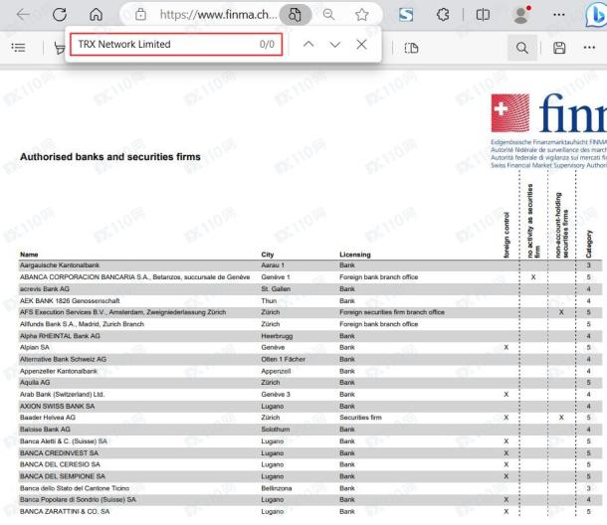Viewport: 607px width, 525px height.
Task: Select BANCA CREDINVEST SA entry
Action: [x=60, y=452]
